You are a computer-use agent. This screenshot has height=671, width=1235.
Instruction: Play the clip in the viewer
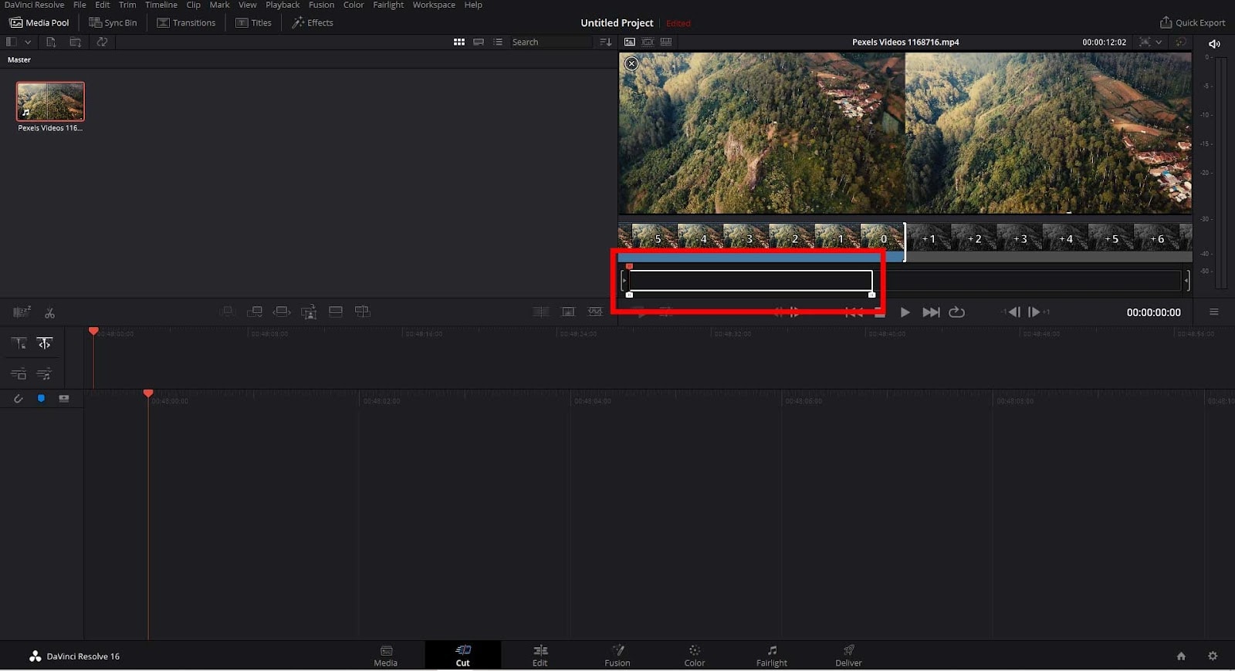pyautogui.click(x=905, y=312)
